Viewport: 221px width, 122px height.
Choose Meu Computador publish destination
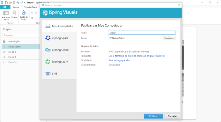59,26
